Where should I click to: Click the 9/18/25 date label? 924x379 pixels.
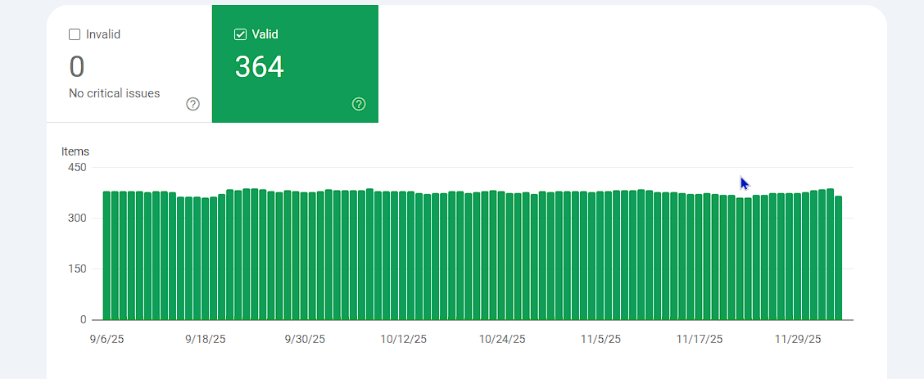[x=205, y=340]
